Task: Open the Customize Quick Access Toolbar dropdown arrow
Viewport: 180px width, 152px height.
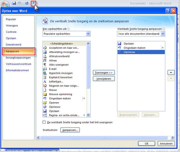Action: (33, 3)
